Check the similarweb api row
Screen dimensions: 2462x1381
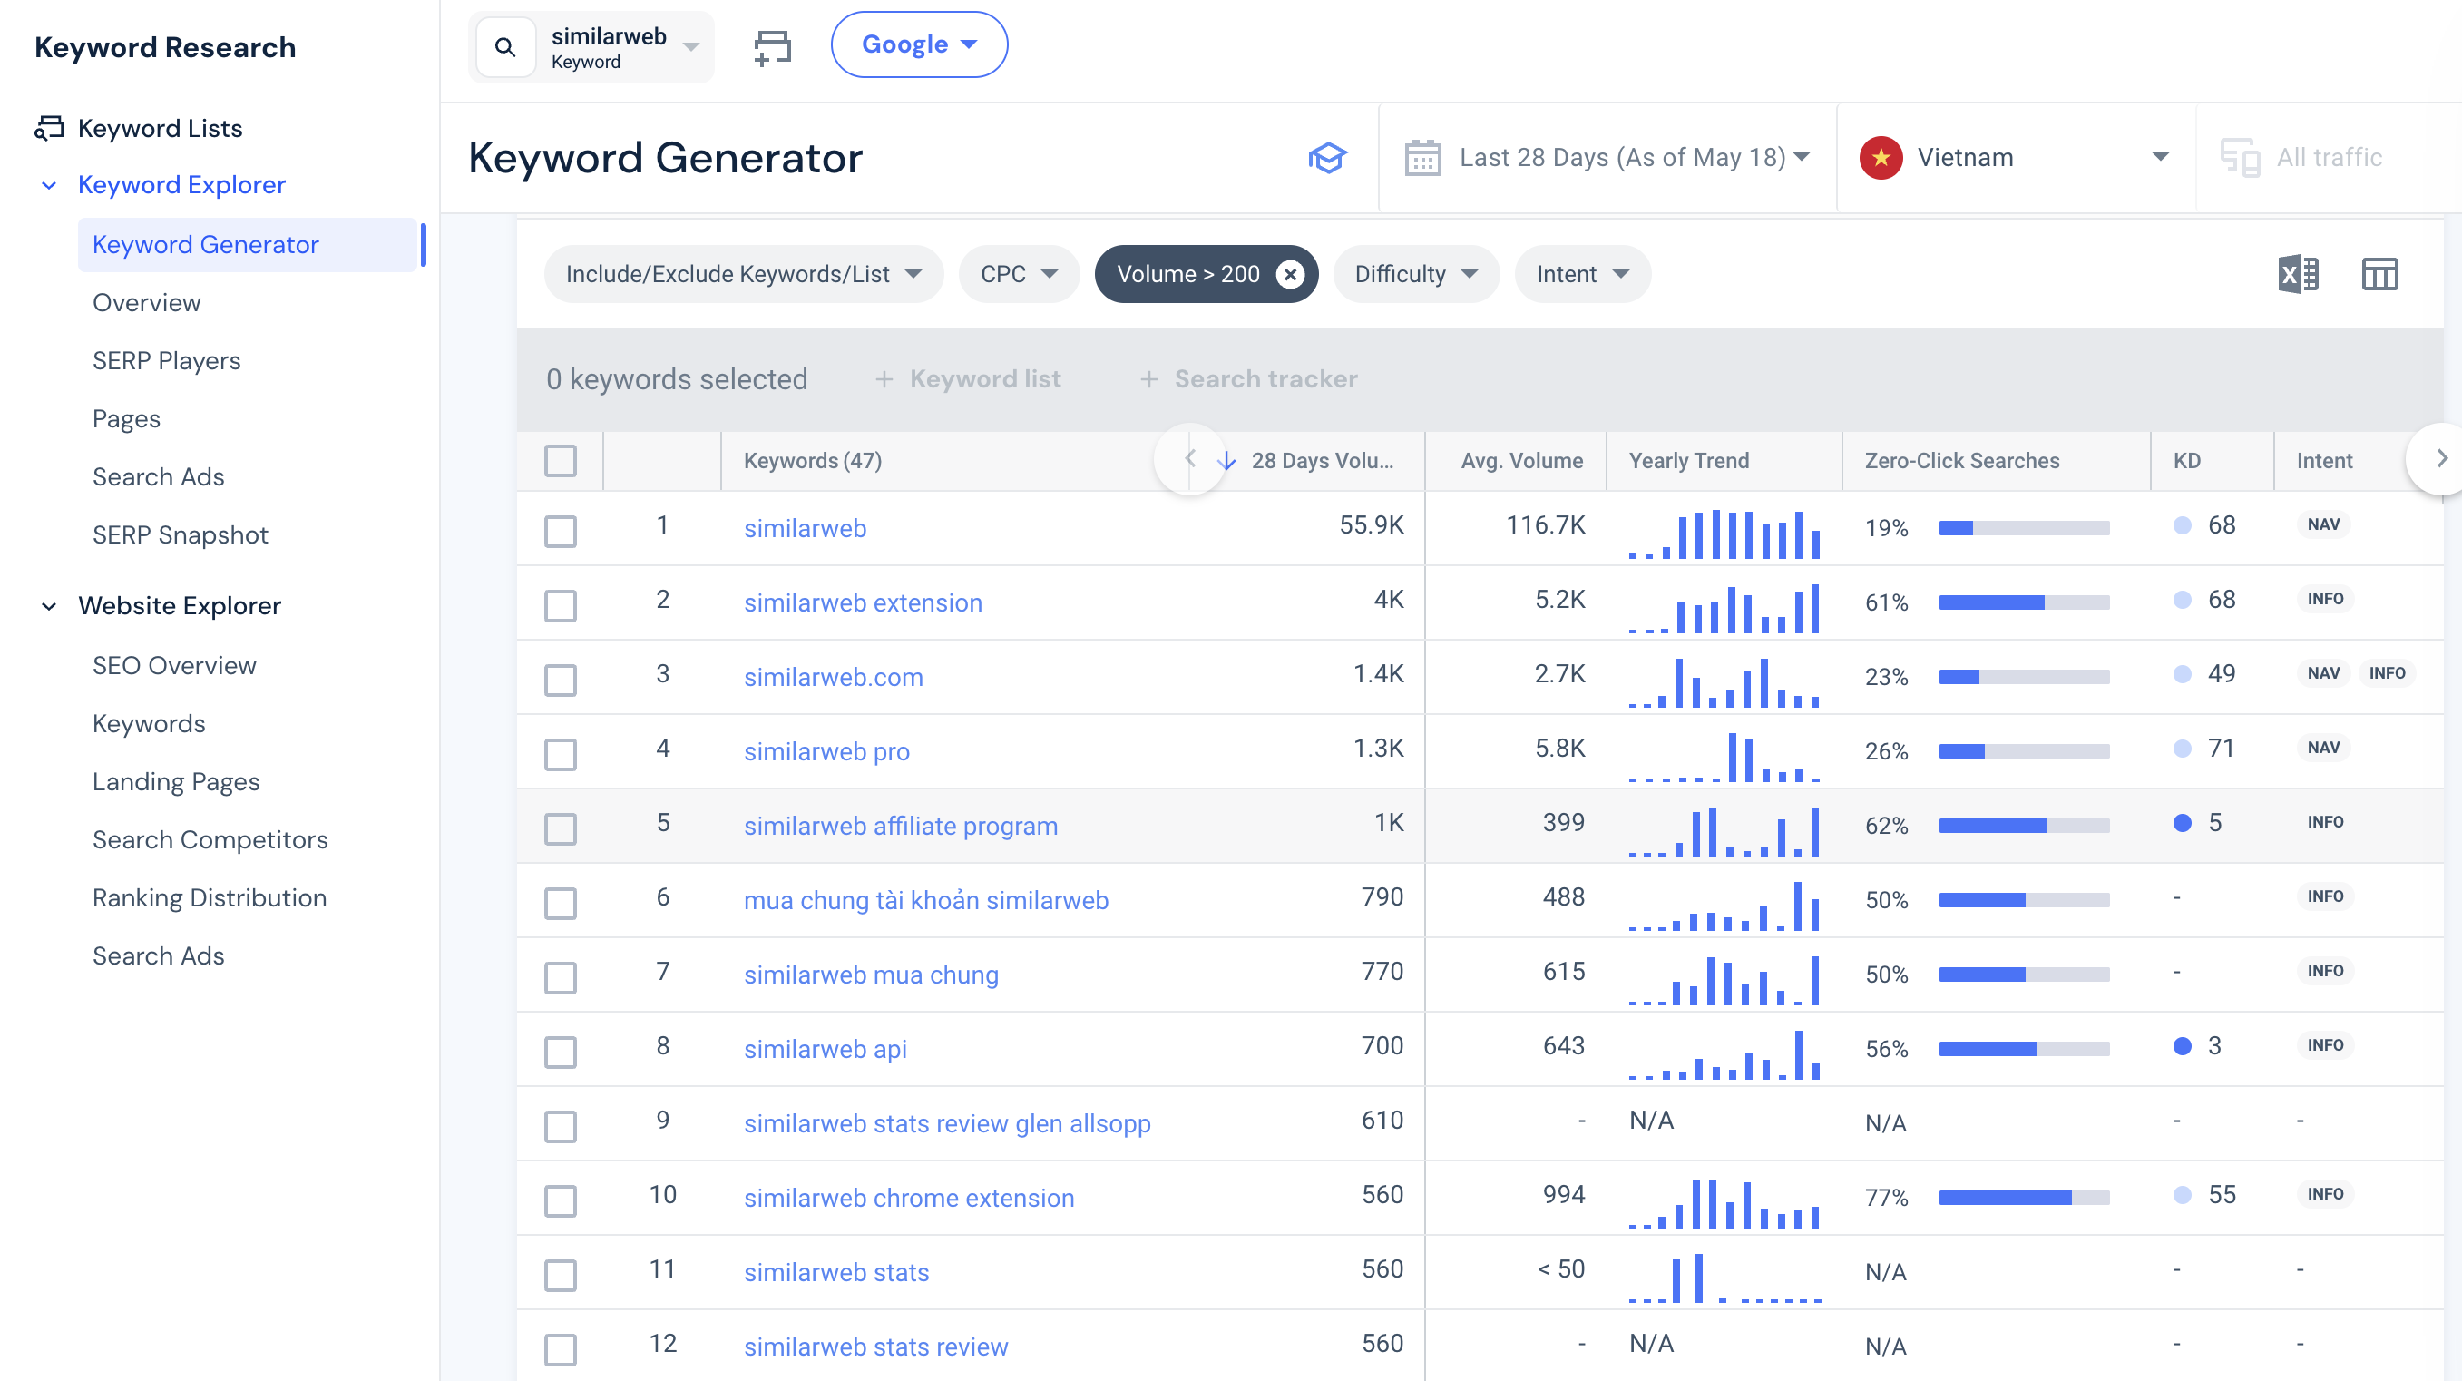[x=560, y=1053]
